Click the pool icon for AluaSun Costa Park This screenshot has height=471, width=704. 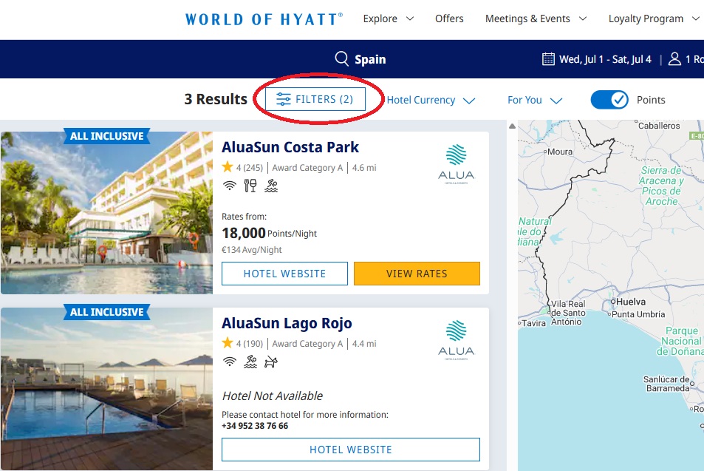coord(270,185)
